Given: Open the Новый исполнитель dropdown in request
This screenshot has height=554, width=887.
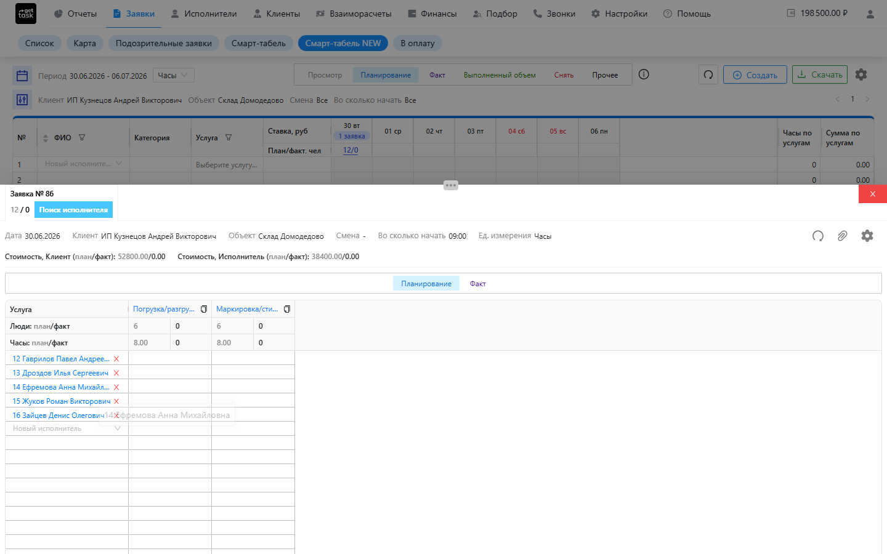Looking at the screenshot, I should 67,428.
